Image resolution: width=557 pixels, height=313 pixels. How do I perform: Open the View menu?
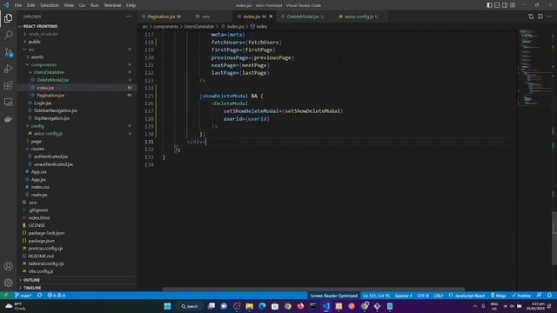[69, 5]
